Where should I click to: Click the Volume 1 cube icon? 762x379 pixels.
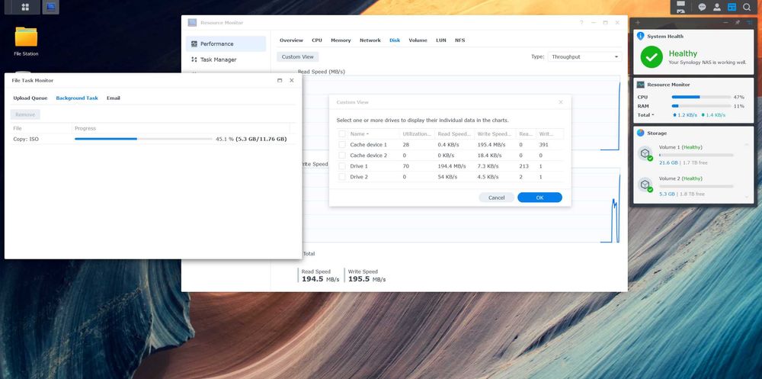[645, 154]
